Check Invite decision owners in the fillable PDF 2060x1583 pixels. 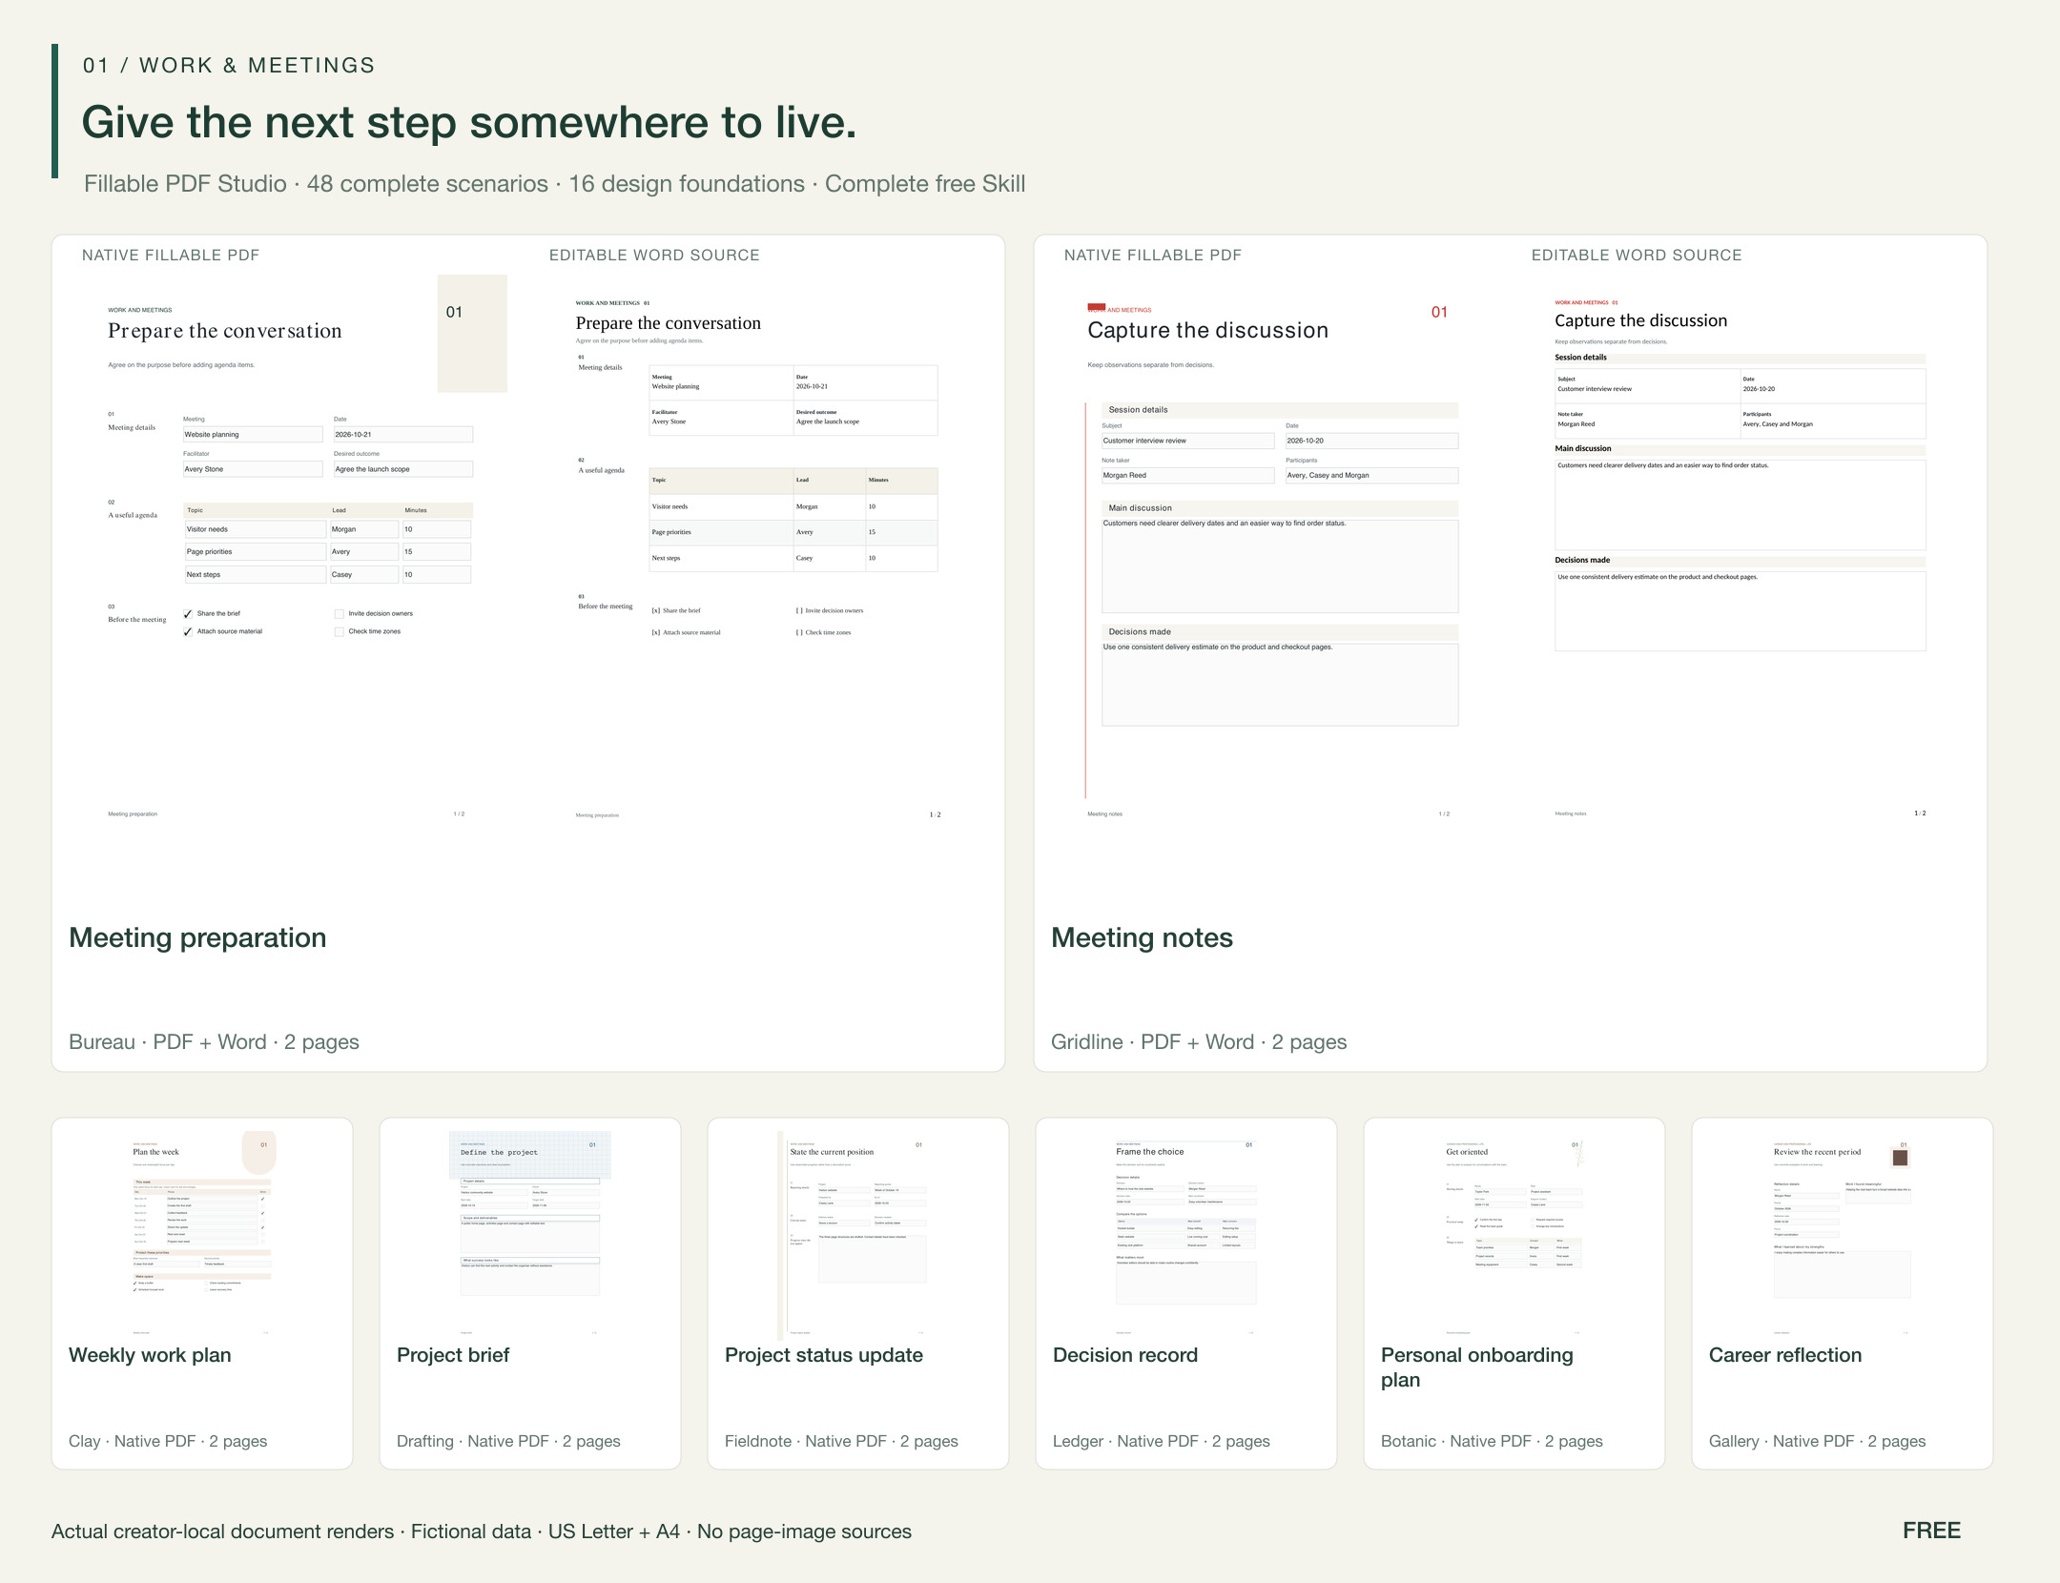[340, 614]
